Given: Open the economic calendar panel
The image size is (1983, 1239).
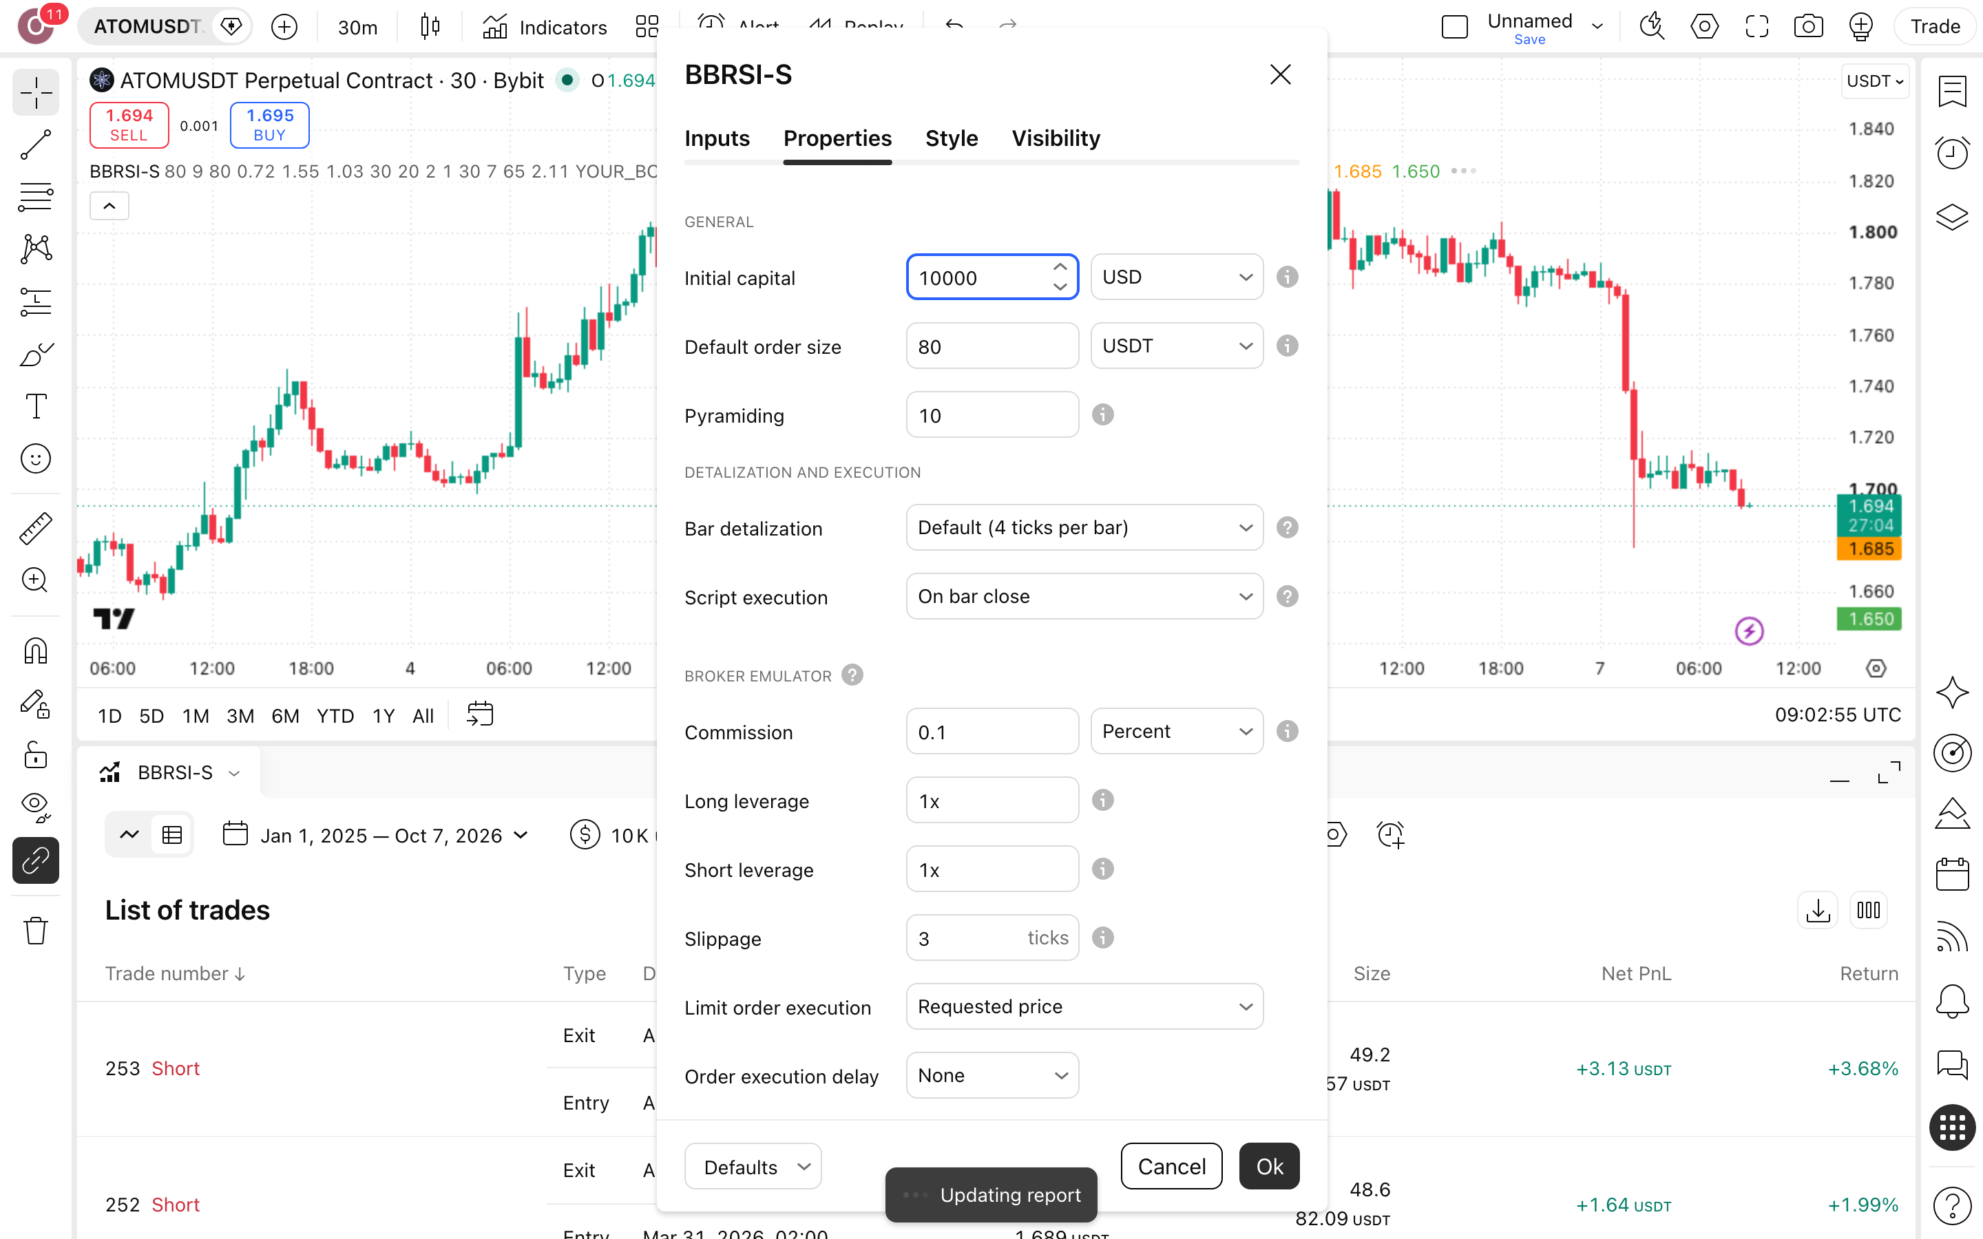Looking at the screenshot, I should pyautogui.click(x=1952, y=874).
